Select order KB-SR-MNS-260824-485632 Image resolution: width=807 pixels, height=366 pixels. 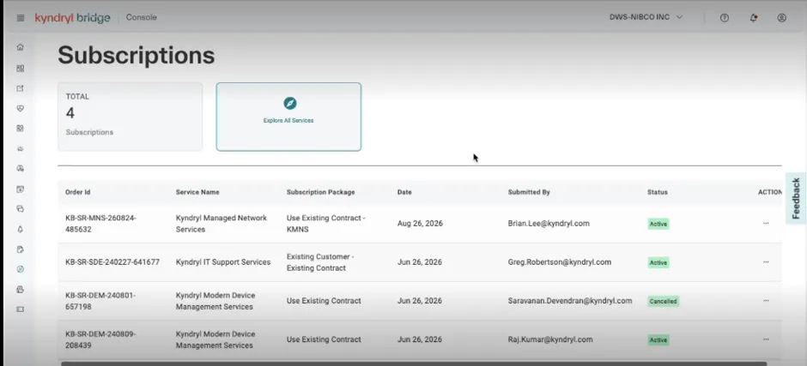click(101, 224)
